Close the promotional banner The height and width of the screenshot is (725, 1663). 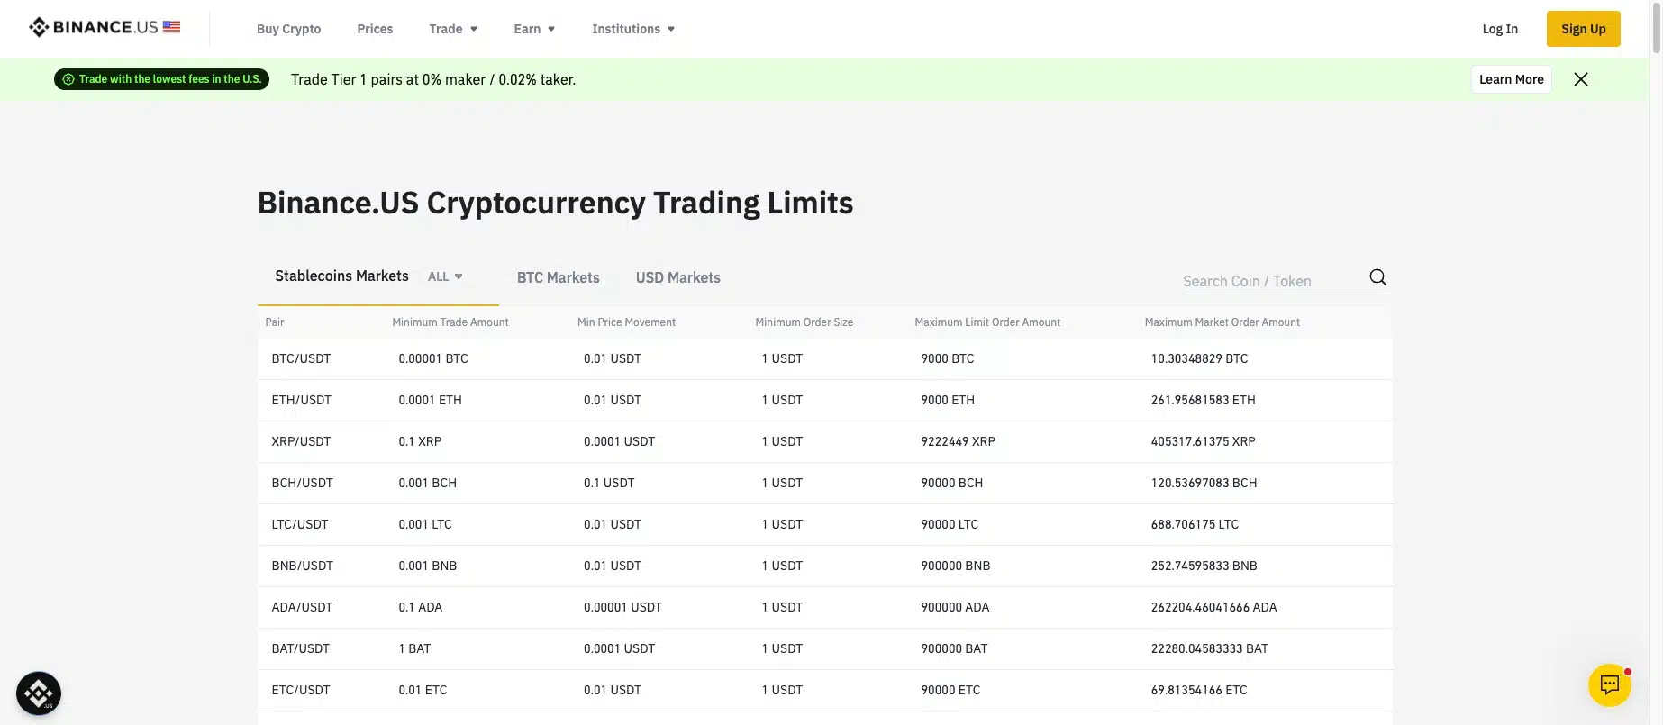[x=1581, y=79]
